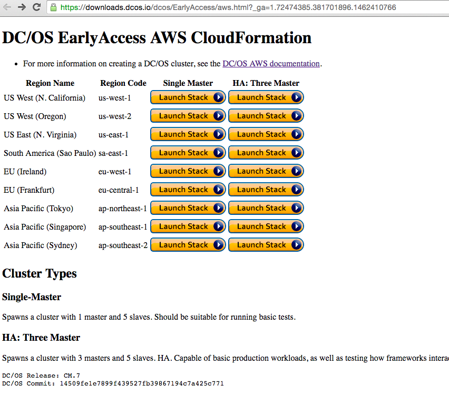Launch HA Three Master stack for eu-central-1
Viewport: 449px width, 405px height.
[266, 190]
